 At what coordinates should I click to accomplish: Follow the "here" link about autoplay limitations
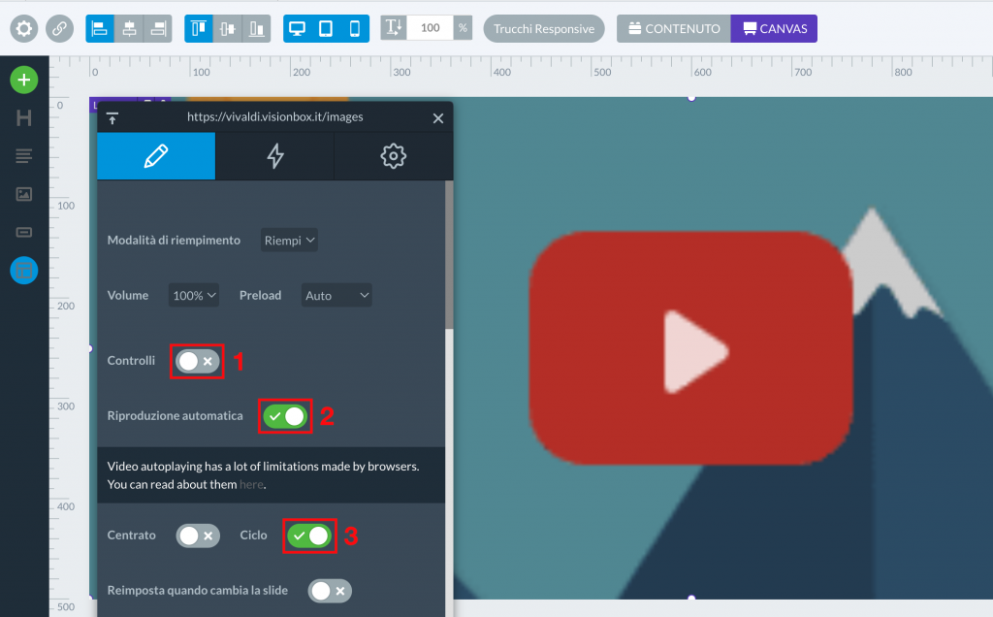click(251, 485)
